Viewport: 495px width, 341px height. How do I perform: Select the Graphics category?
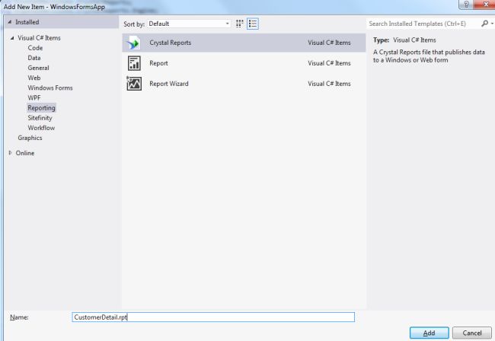tap(30, 138)
